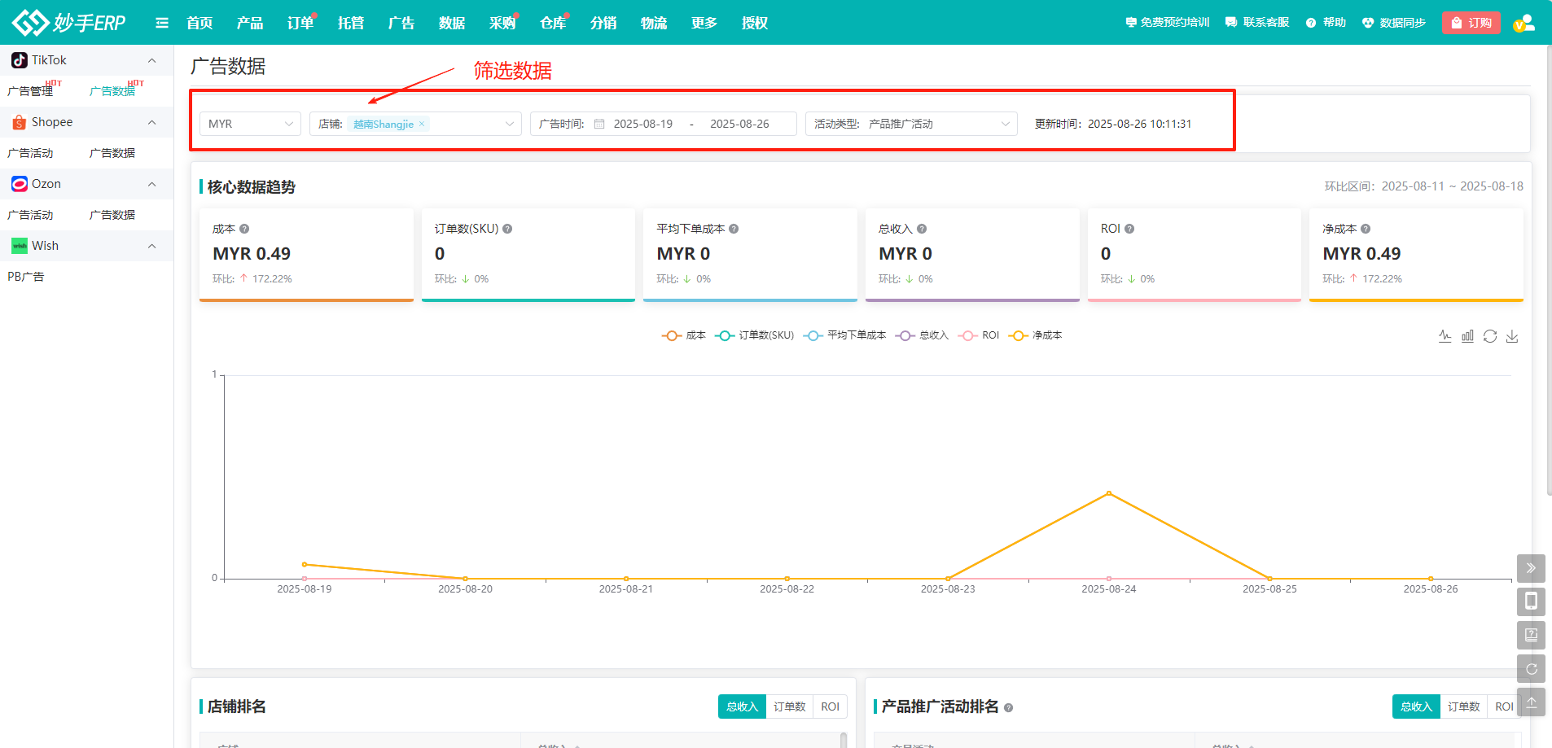Screen dimensions: 1552x748
Task: Open the 订单 top menu
Action: (x=300, y=23)
